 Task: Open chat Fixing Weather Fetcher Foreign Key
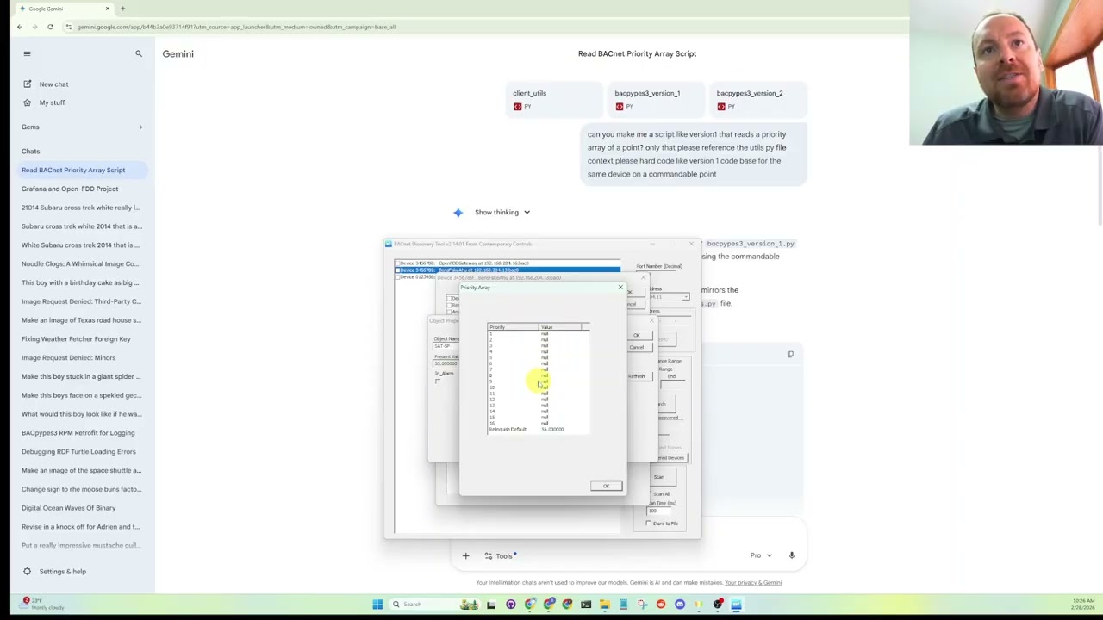pyautogui.click(x=76, y=339)
